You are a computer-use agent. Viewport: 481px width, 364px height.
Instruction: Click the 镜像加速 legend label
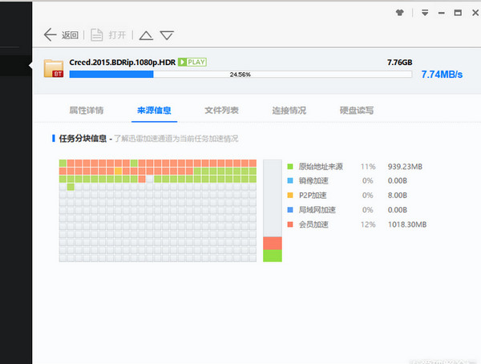(x=313, y=180)
